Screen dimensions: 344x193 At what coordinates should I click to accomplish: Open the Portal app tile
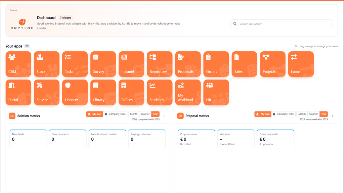[x=18, y=92]
